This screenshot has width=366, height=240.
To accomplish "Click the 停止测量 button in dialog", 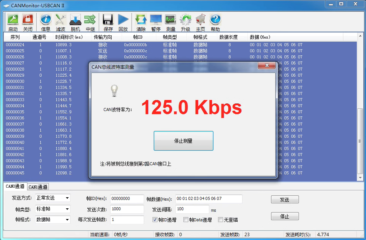I will click(183, 141).
